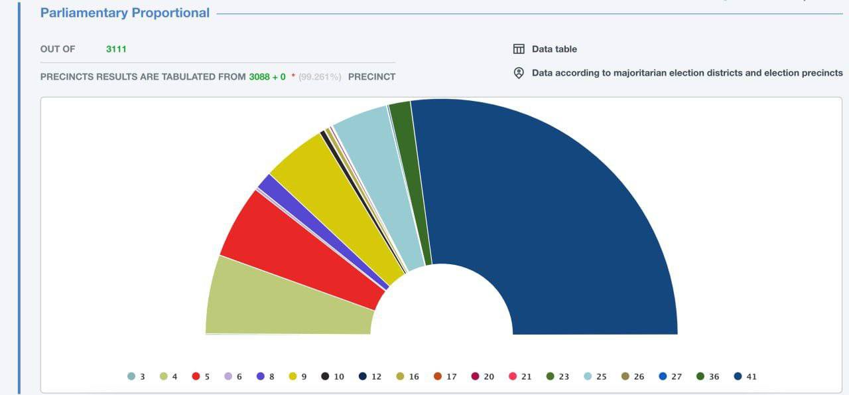
Task: Click legend marker for party 27
Action: pos(663,376)
